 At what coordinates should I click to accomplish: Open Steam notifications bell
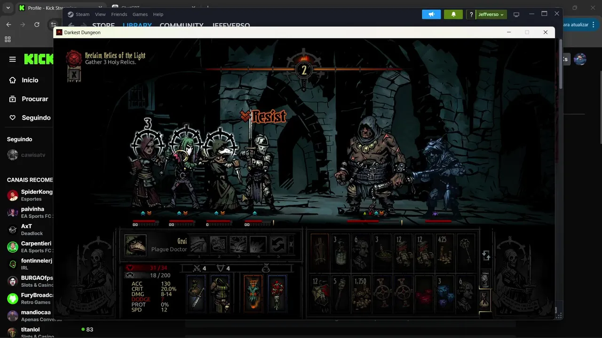(x=453, y=14)
